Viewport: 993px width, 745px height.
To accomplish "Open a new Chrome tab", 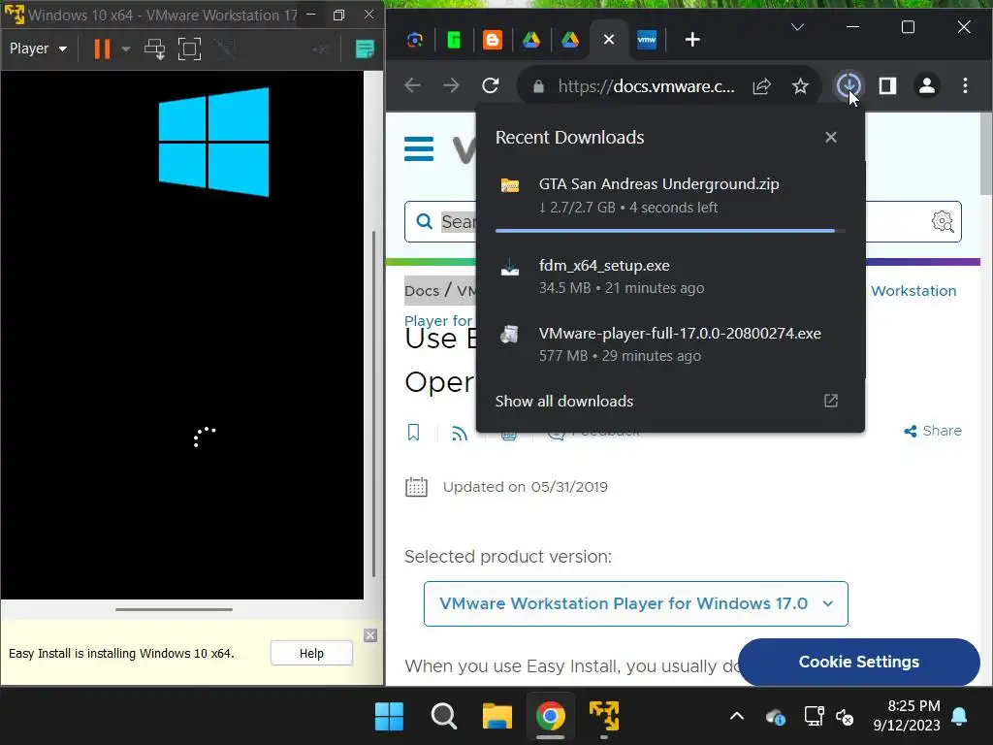I will point(692,40).
